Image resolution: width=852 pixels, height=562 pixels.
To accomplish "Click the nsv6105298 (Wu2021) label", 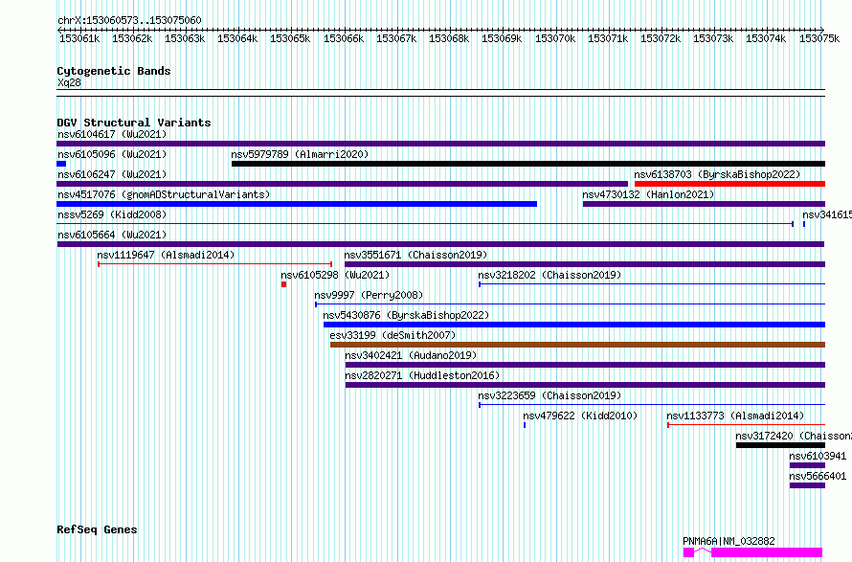I will [335, 275].
